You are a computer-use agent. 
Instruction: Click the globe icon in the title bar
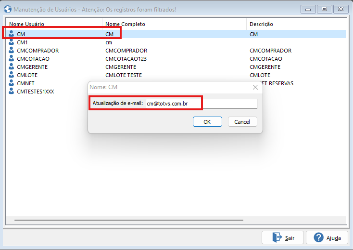click(x=8, y=10)
